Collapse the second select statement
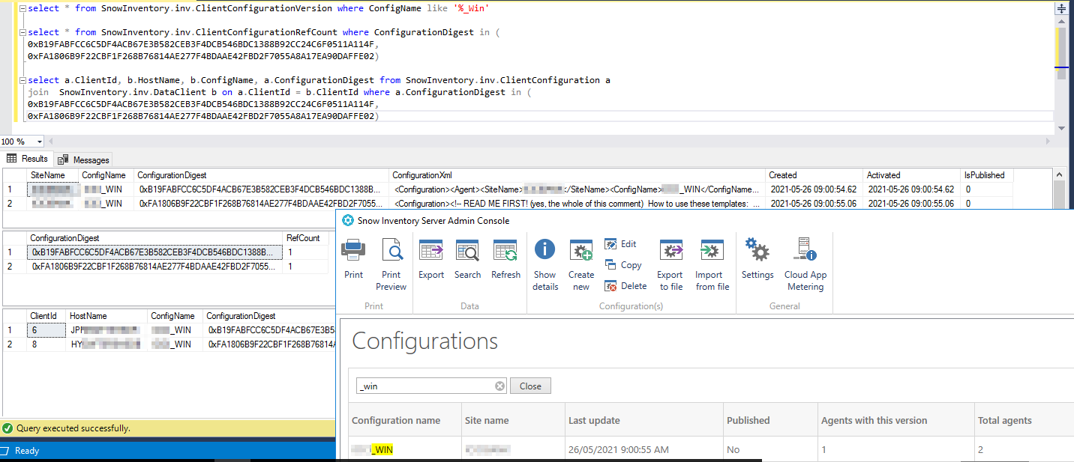This screenshot has width=1074, height=462. tap(22, 32)
